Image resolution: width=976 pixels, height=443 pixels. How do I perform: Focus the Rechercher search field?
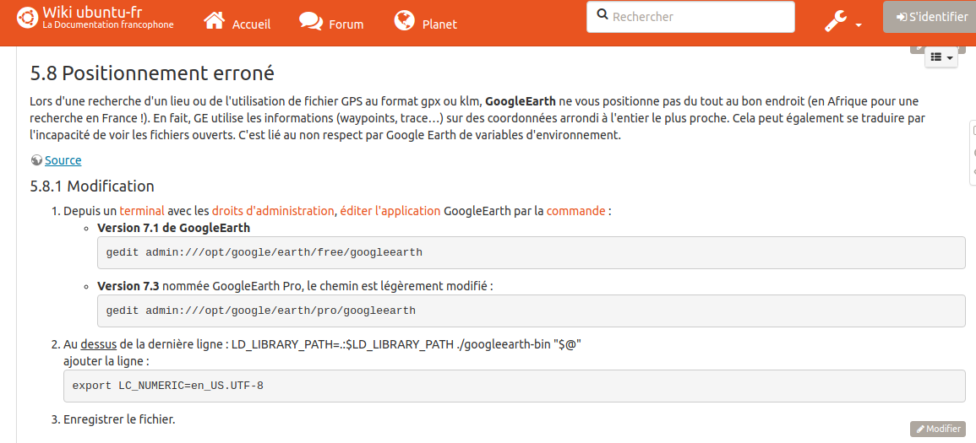click(699, 17)
